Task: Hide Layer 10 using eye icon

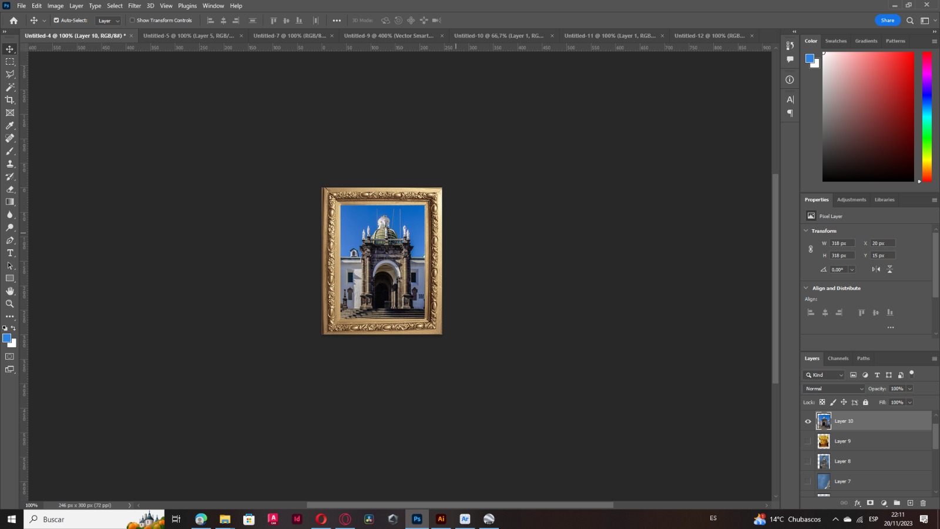Action: pos(808,421)
